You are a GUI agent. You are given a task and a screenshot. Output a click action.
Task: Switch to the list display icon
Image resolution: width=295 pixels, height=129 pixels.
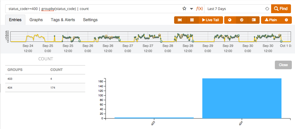click(254, 20)
